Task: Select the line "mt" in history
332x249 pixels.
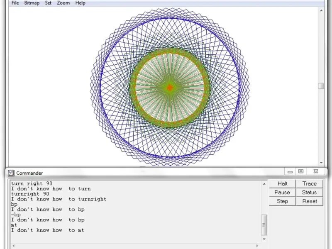Action: click(14, 225)
